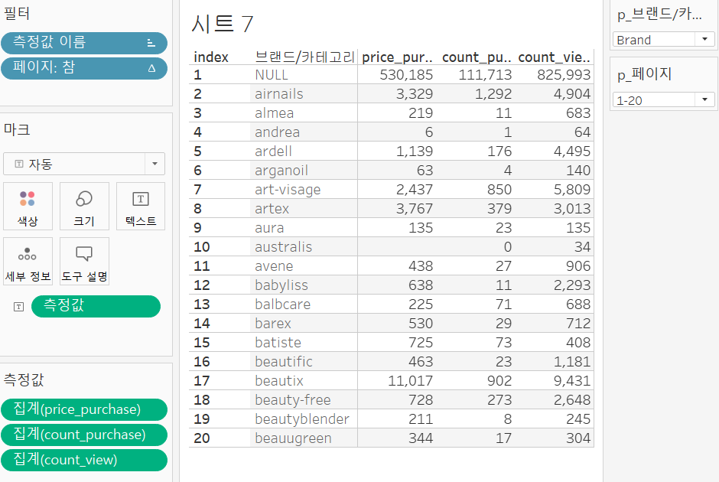Click the 크기 (Size) mark card icon
The image size is (719, 482).
click(x=84, y=206)
